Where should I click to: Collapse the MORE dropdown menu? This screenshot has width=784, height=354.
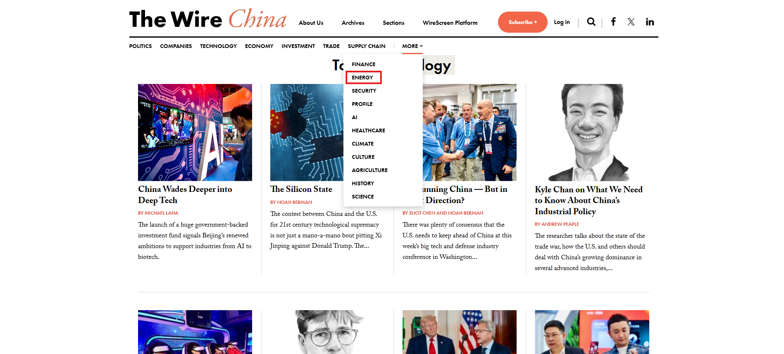click(412, 46)
